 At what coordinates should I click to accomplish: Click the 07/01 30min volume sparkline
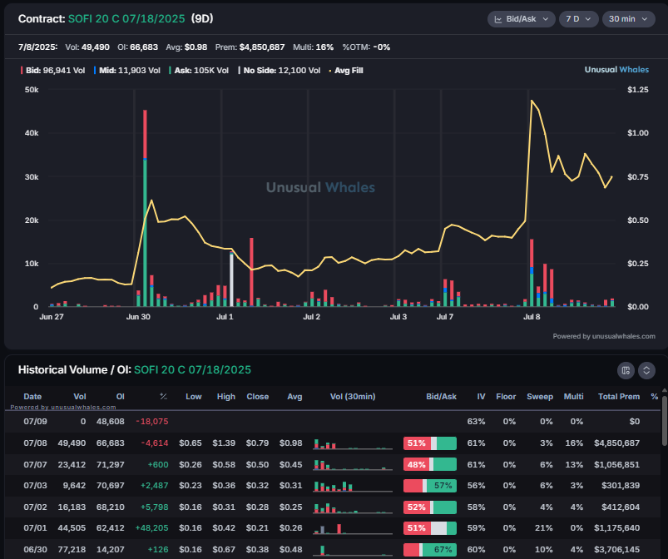click(x=353, y=529)
